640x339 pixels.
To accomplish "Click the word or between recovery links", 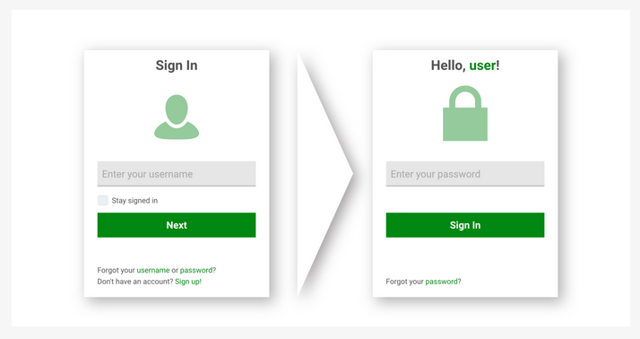I will point(175,270).
